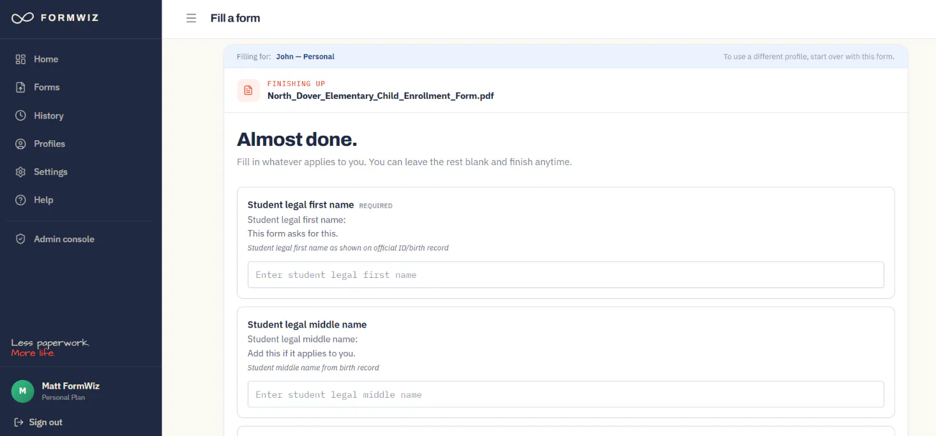The height and width of the screenshot is (436, 936).
Task: Click the Almost done. heading
Action: (x=297, y=139)
